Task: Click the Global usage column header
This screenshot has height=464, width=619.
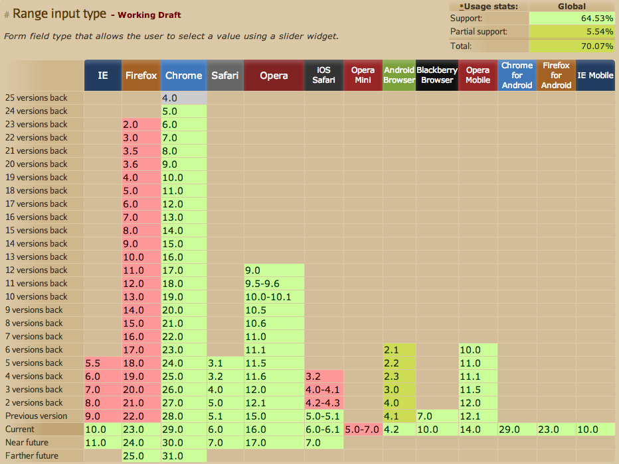Action: (x=572, y=7)
